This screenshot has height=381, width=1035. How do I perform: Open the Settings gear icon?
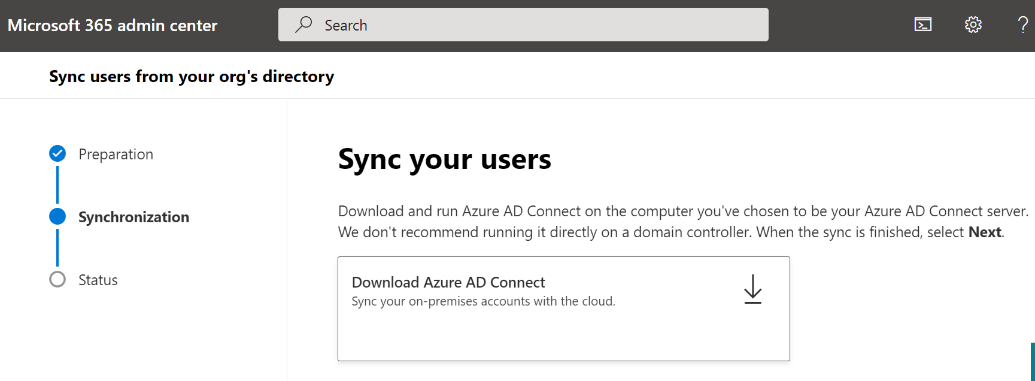coord(973,25)
